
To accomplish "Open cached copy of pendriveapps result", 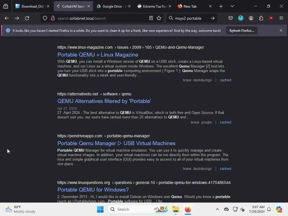I will click(x=226, y=169).
